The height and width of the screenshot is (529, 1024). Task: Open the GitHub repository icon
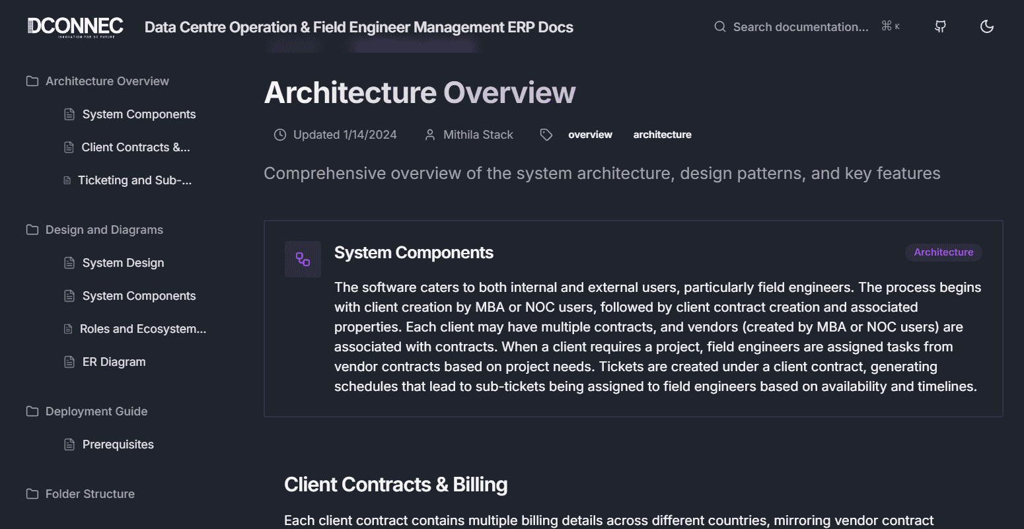click(x=940, y=26)
